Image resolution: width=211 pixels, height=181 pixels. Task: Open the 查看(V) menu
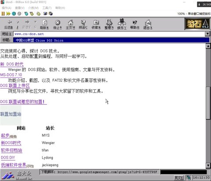pos(20,8)
